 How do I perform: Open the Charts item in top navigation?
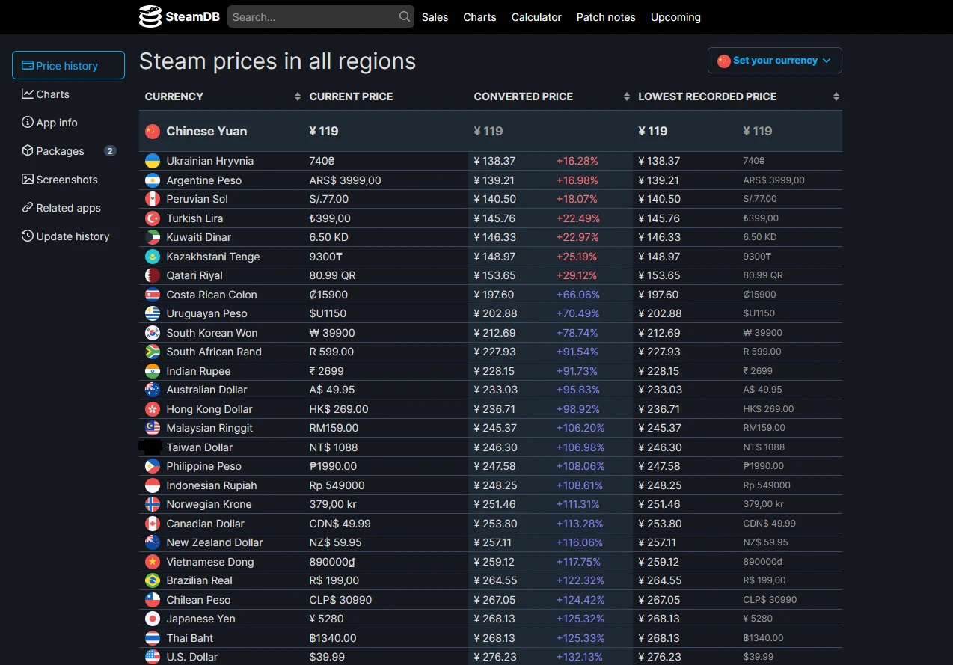(x=479, y=17)
